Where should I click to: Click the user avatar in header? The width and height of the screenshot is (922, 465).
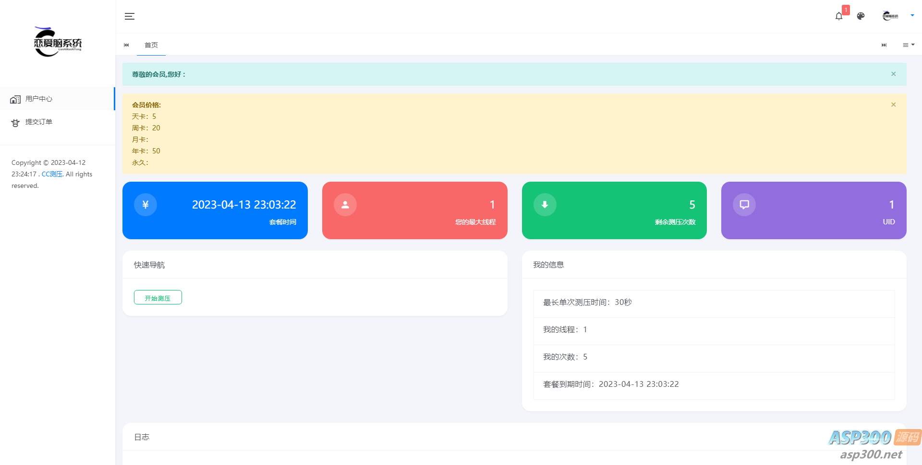tap(890, 16)
